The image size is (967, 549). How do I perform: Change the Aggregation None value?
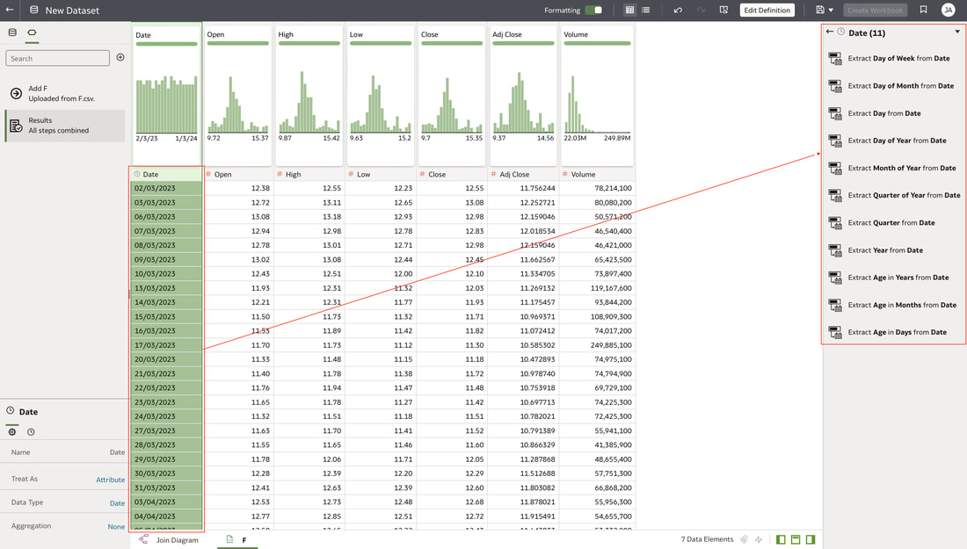pos(116,526)
